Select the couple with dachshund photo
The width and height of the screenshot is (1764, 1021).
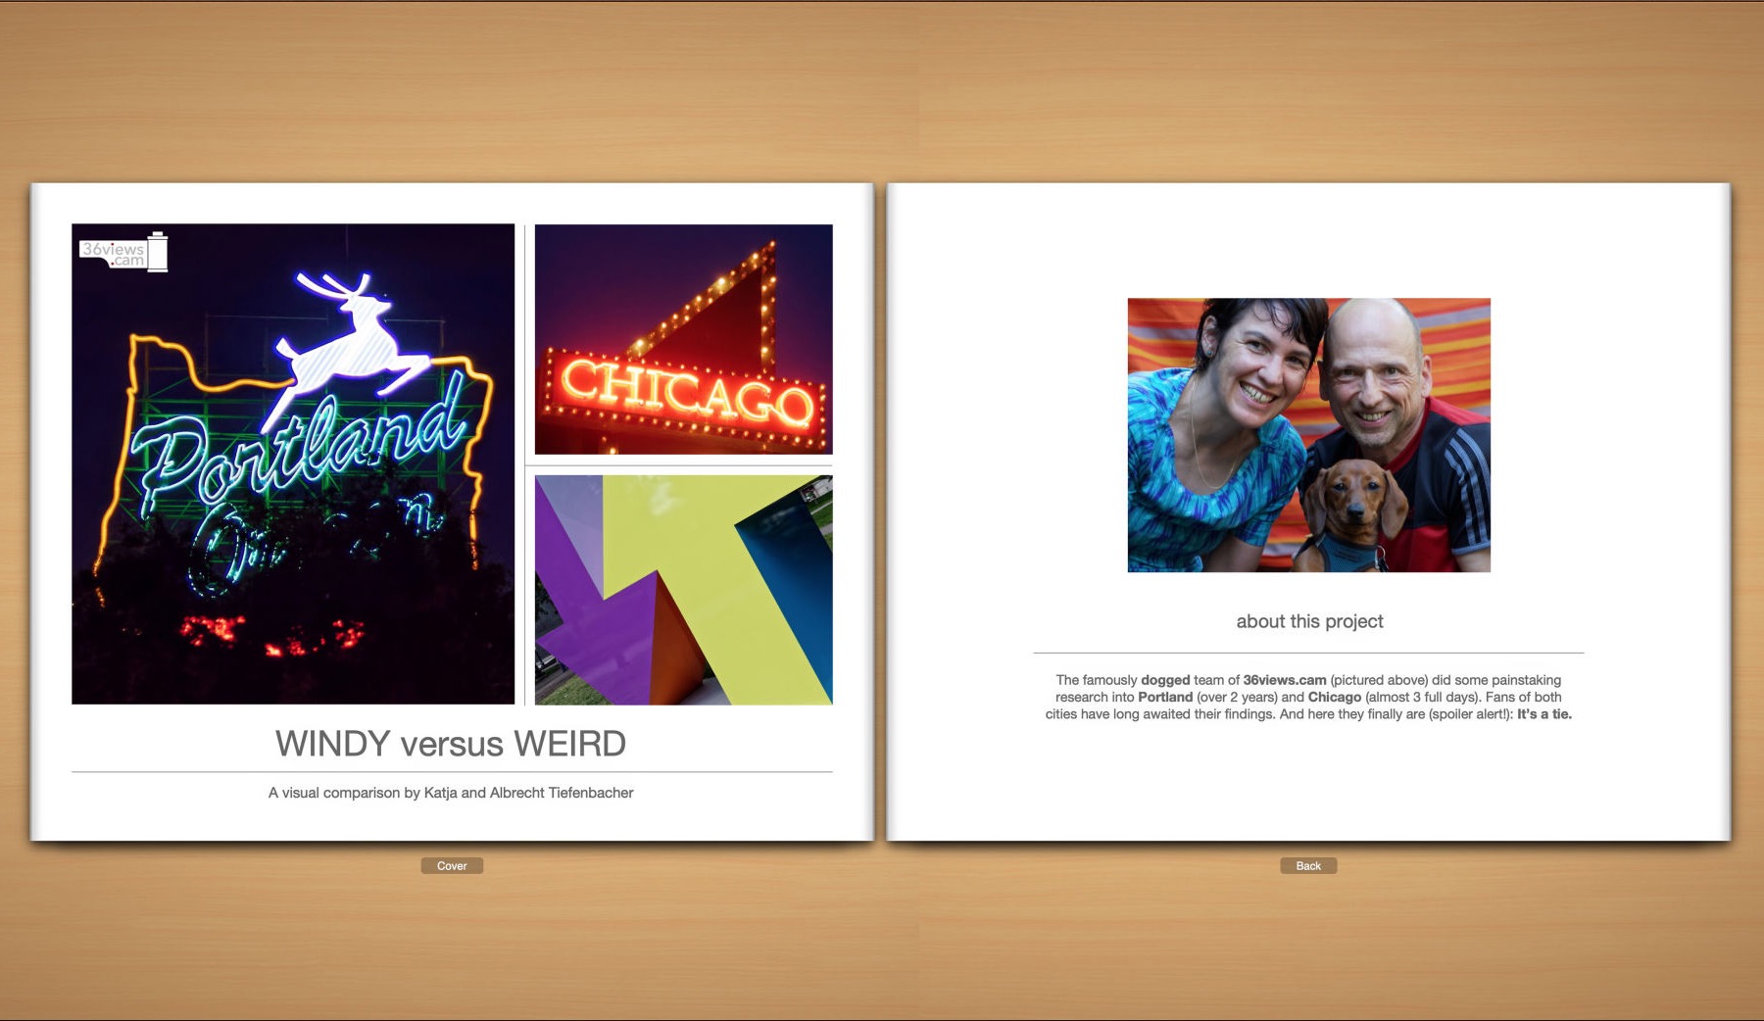click(1308, 435)
